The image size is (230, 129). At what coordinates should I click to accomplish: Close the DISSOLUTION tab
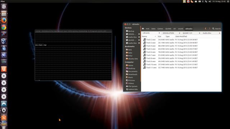179,33
